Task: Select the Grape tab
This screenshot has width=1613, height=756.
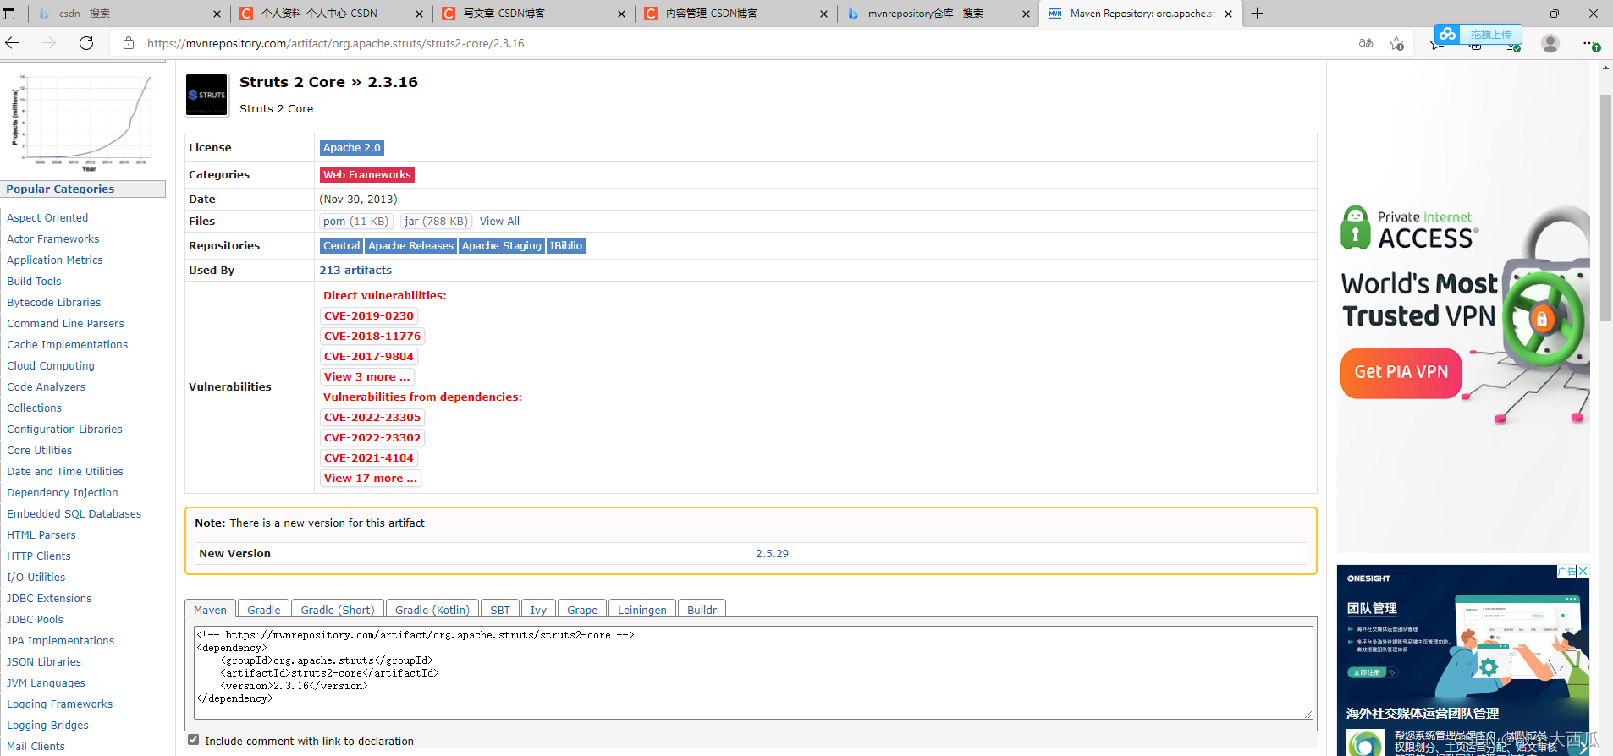Action: (582, 610)
